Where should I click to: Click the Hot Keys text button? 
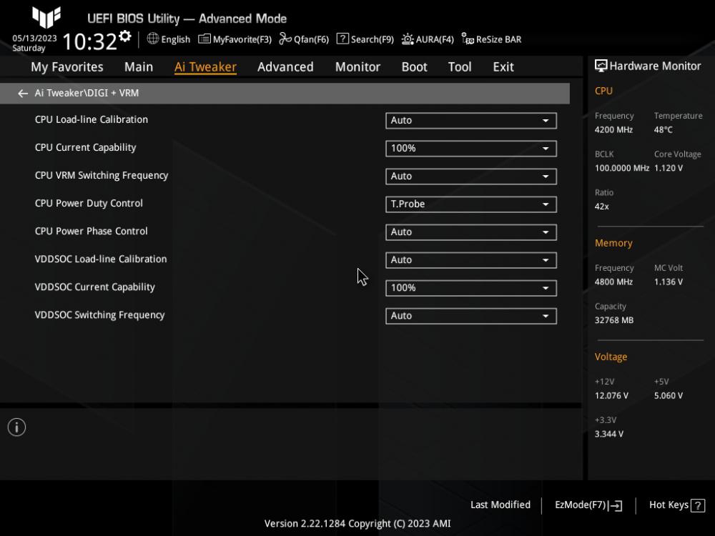pos(669,505)
